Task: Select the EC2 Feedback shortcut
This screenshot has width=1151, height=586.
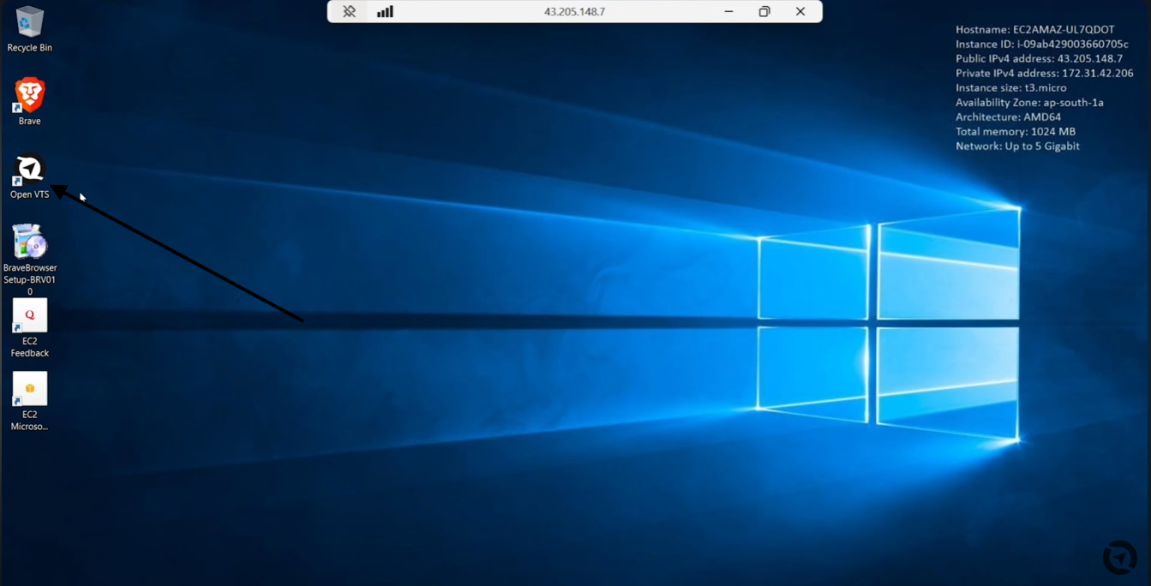Action: pos(29,328)
